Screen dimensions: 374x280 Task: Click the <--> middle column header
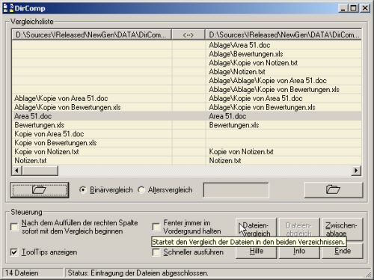coord(188,34)
